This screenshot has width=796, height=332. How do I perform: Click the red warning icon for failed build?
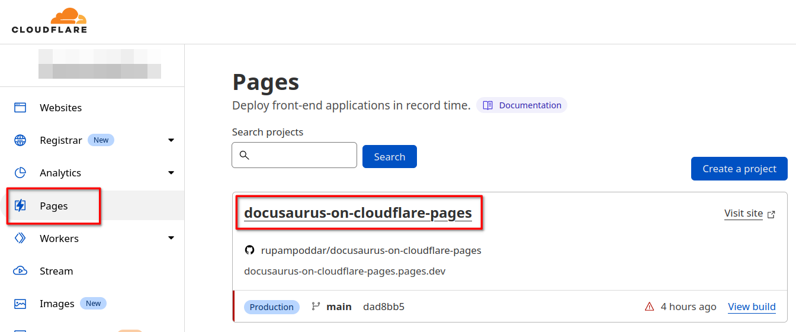point(649,307)
